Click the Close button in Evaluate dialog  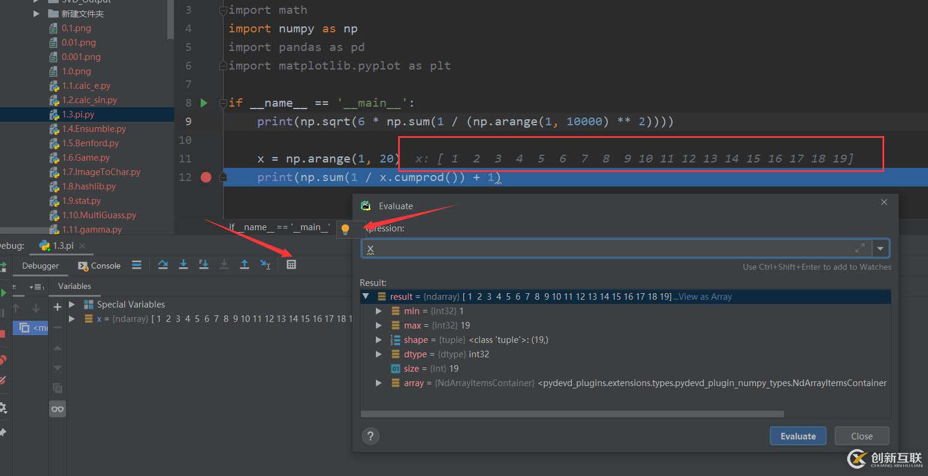861,436
